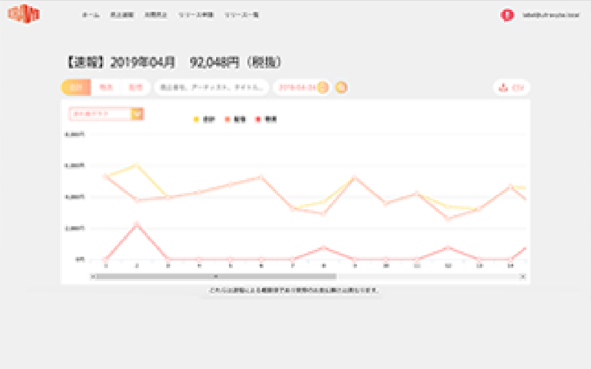Go to ホーム in the top navigation

point(90,15)
